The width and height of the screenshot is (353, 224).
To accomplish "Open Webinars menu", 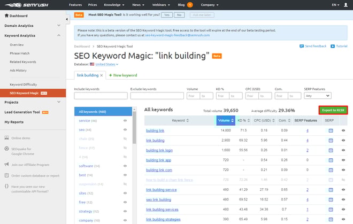I will [x=161, y=5].
